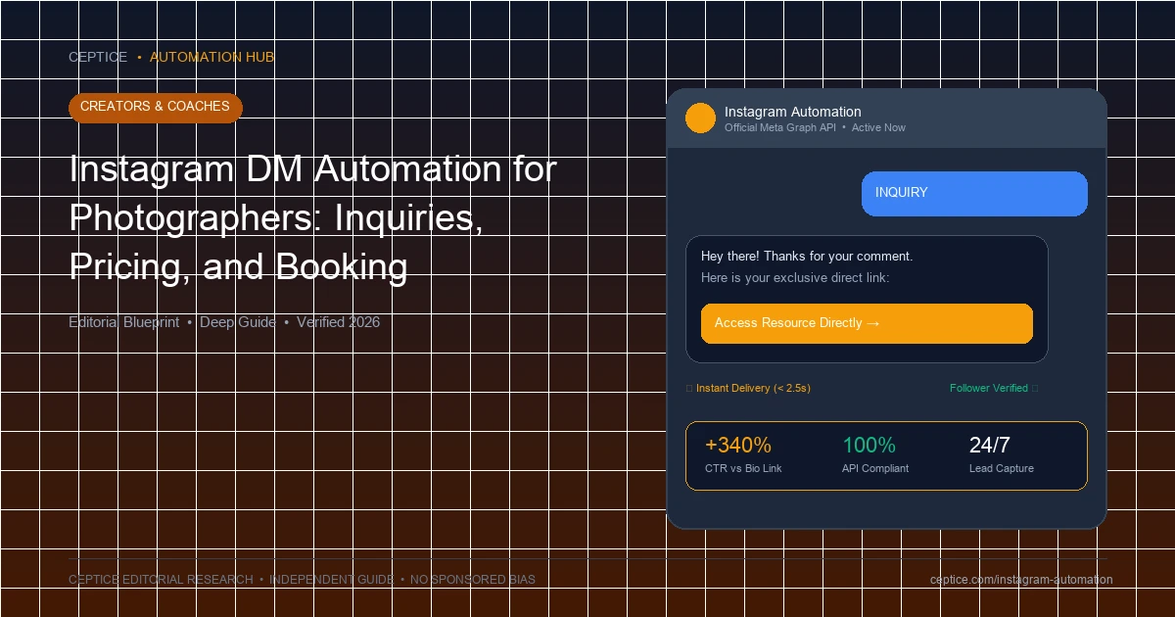The width and height of the screenshot is (1175, 617).
Task: Click the Deep Guide text
Action: 238,322
